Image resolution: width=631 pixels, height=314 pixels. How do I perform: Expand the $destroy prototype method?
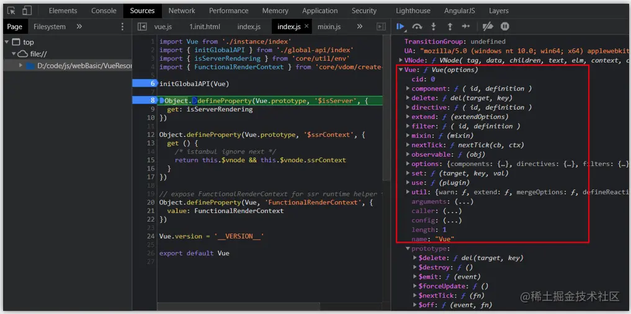[x=415, y=268]
